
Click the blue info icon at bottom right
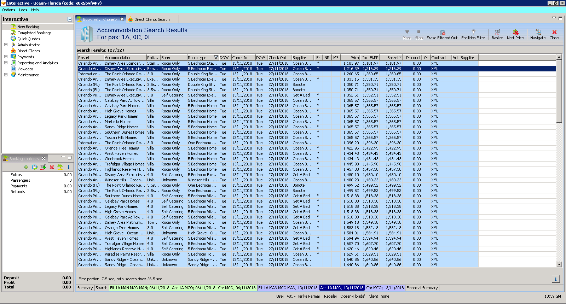(555, 279)
